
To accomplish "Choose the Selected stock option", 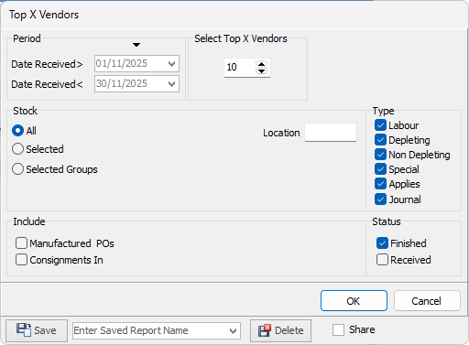I will coord(17,149).
